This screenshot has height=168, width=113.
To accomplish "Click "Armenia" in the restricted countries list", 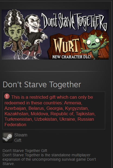I will click(73, 103).
